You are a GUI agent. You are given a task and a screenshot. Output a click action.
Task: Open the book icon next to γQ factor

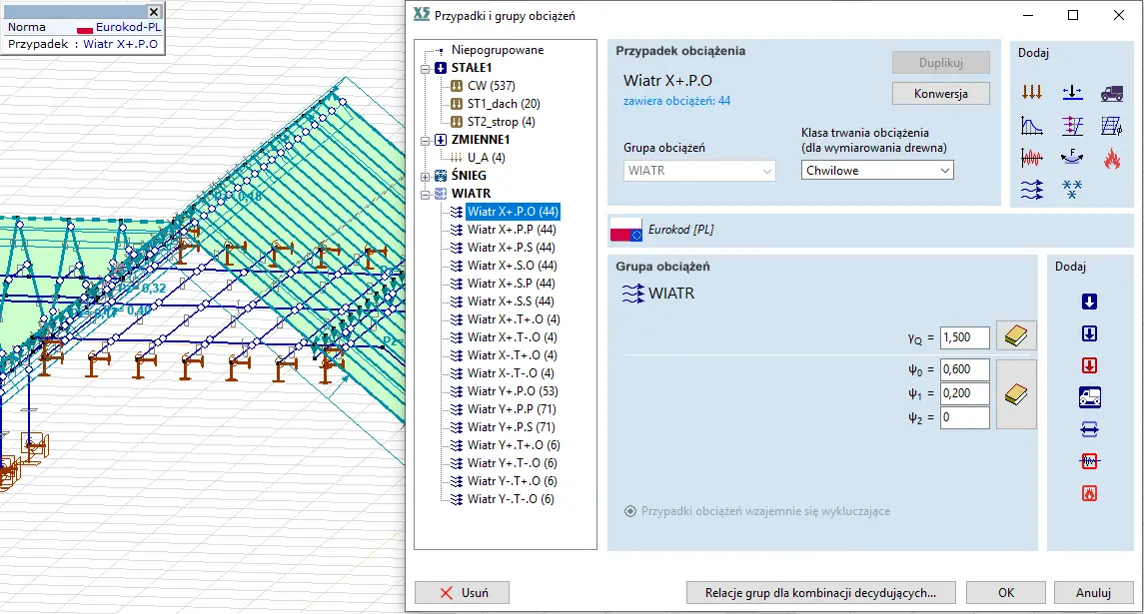(x=1016, y=336)
